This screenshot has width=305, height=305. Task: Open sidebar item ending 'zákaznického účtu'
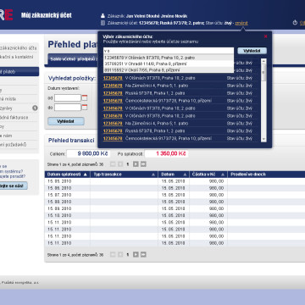pos(19,48)
